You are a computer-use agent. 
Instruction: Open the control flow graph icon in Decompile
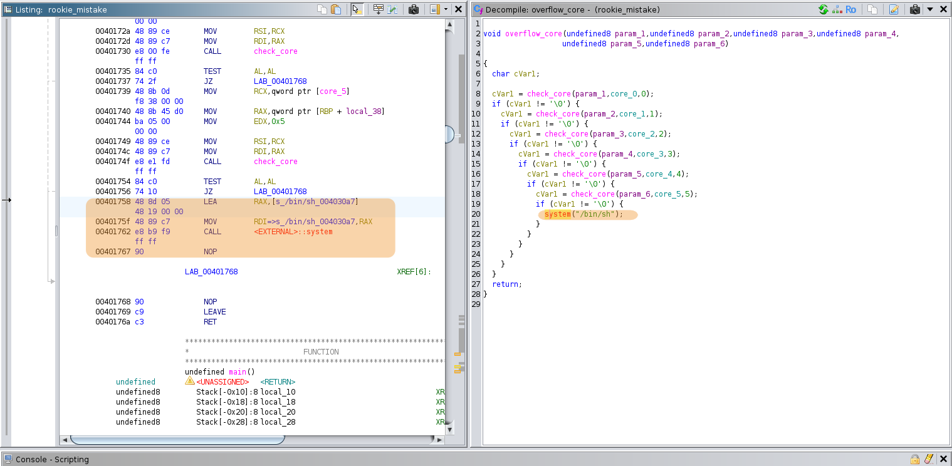coord(837,9)
